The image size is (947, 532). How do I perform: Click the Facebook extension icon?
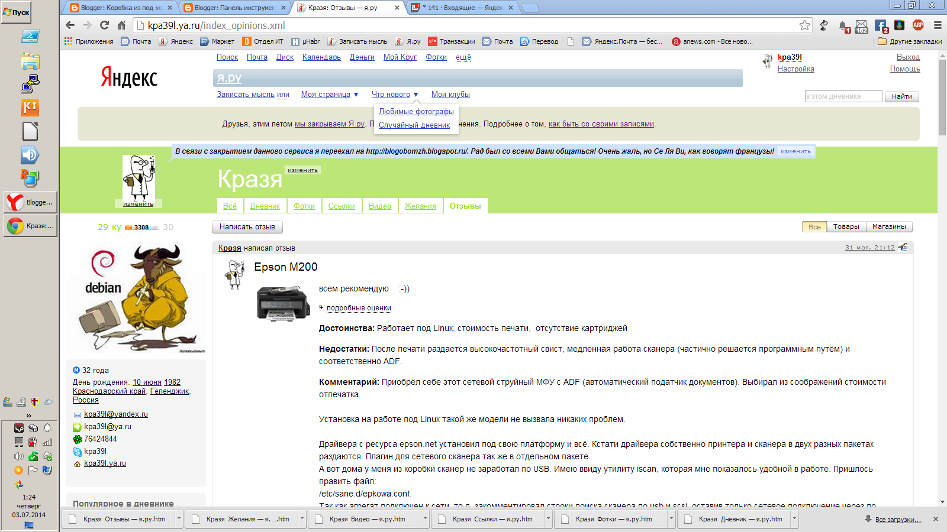tap(881, 25)
